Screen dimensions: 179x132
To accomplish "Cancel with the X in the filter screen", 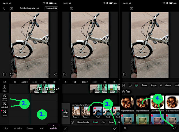I will (65, 129).
